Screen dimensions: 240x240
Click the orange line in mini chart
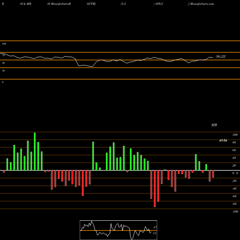pos(119,230)
